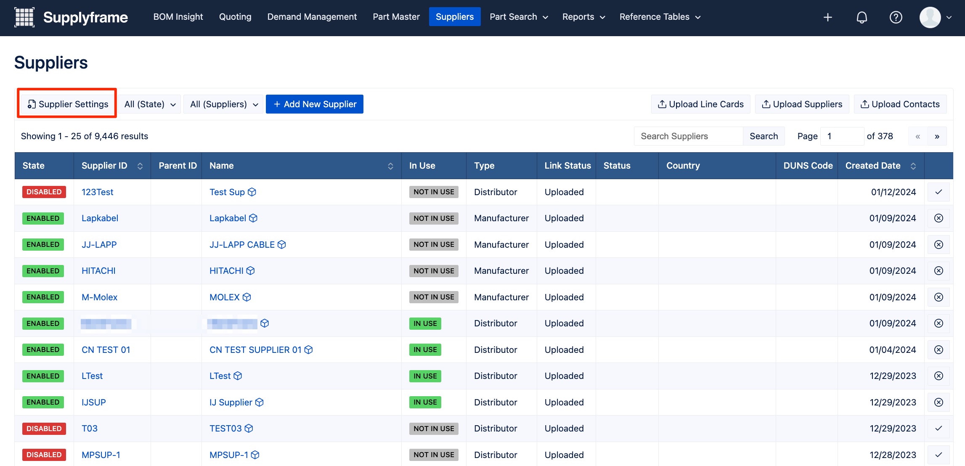Click the DISABLED badge on 123Test row
The width and height of the screenshot is (965, 466).
44,192
